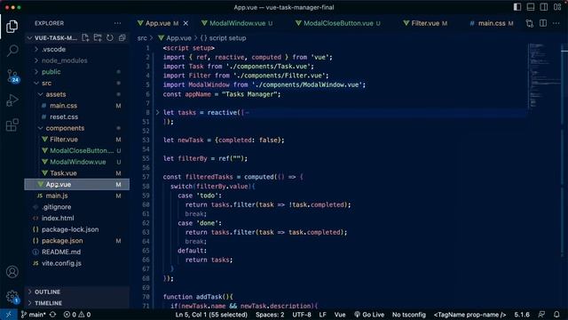Open main.css in file tree

tap(63, 106)
